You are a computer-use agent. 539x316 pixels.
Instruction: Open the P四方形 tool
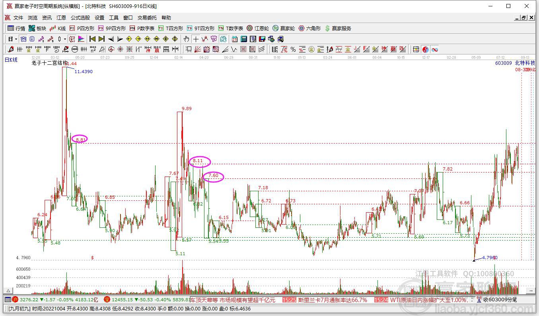82,28
